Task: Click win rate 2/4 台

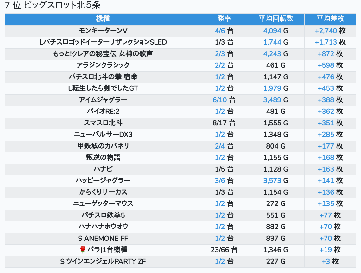Action: [x=224, y=146]
